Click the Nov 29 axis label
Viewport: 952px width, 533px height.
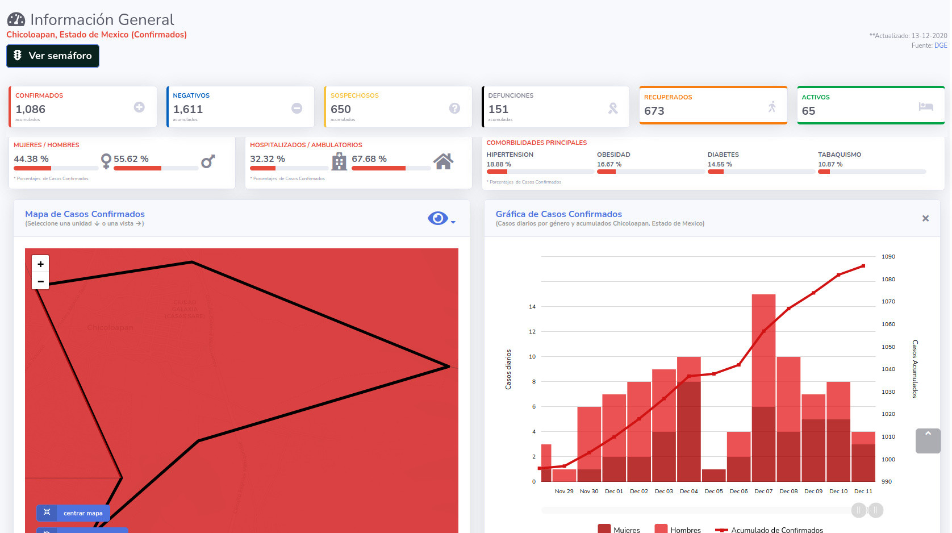click(x=564, y=492)
